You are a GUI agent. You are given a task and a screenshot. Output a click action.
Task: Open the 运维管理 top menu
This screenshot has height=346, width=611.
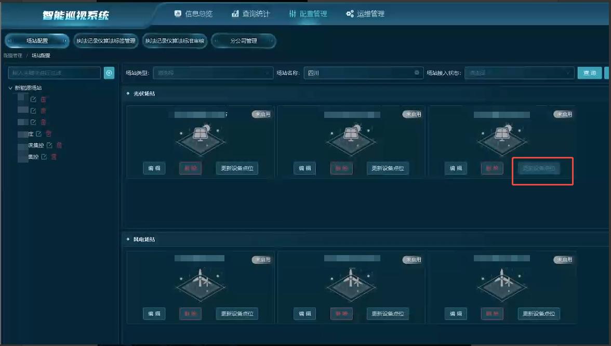click(365, 14)
